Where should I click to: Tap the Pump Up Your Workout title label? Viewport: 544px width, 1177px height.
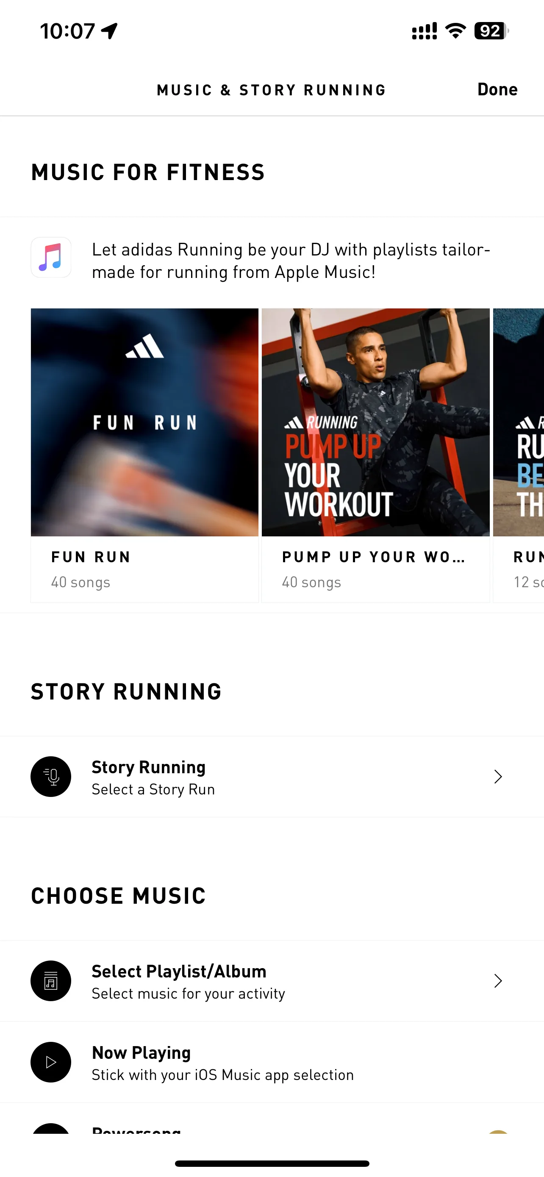[374, 557]
